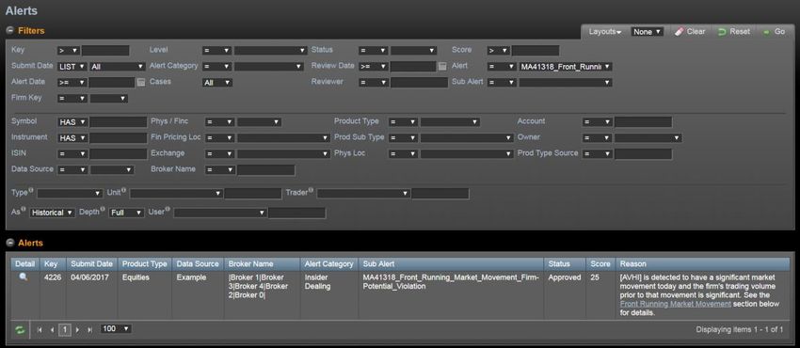Viewport: 800px width, 348px height.
Task: Open the Submit Date LIST operator dropdown
Action: 72,66
